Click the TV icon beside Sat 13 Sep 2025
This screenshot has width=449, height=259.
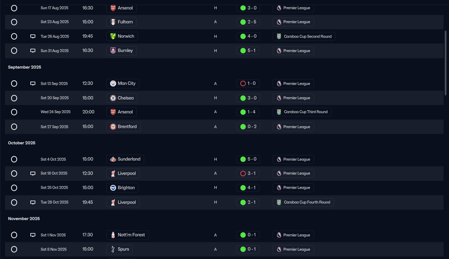tap(33, 84)
